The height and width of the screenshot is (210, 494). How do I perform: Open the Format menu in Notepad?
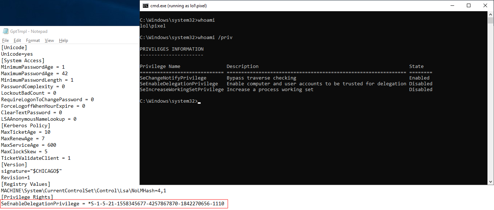coord(33,40)
